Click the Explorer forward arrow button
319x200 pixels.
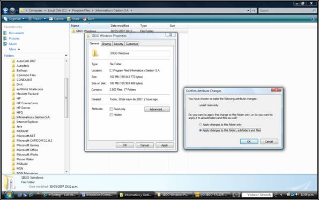click(x=12, y=10)
